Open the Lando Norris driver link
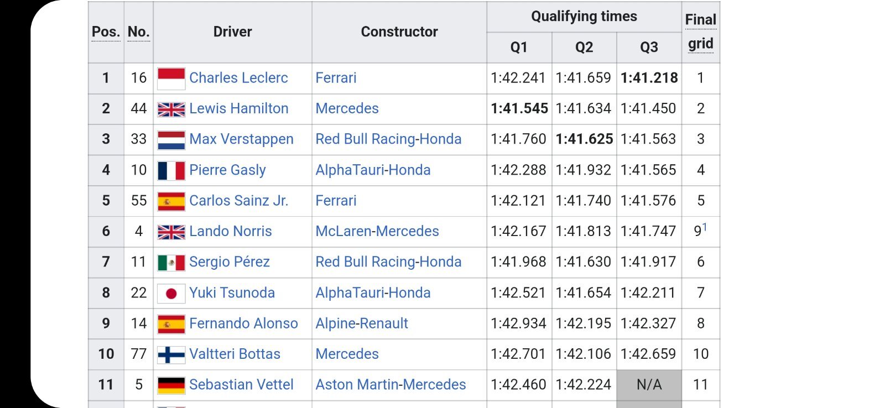The width and height of the screenshot is (885, 408). 231,231
